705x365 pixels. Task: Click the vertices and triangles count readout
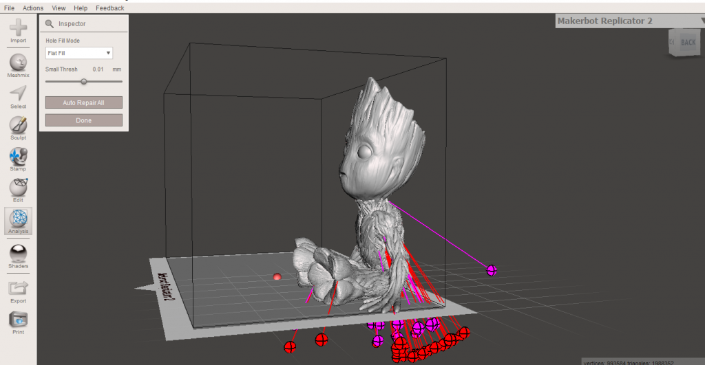click(x=628, y=362)
